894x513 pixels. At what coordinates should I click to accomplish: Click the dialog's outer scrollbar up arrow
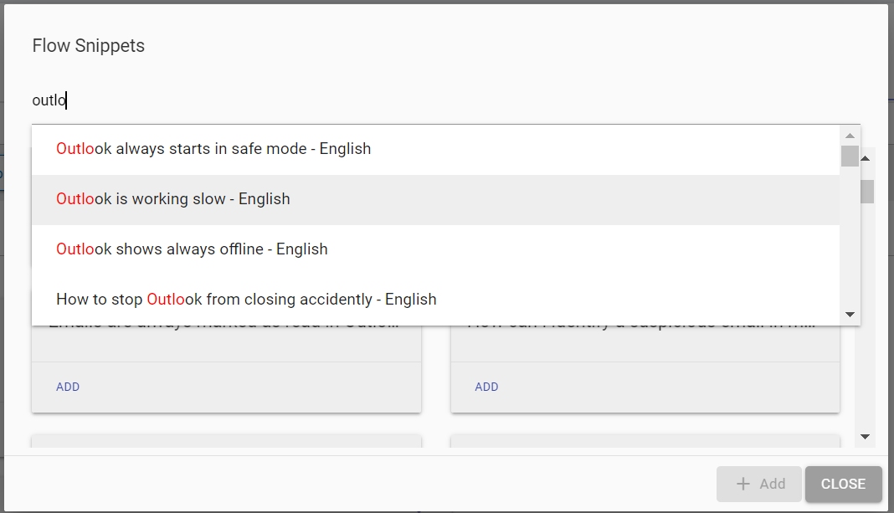coord(865,157)
